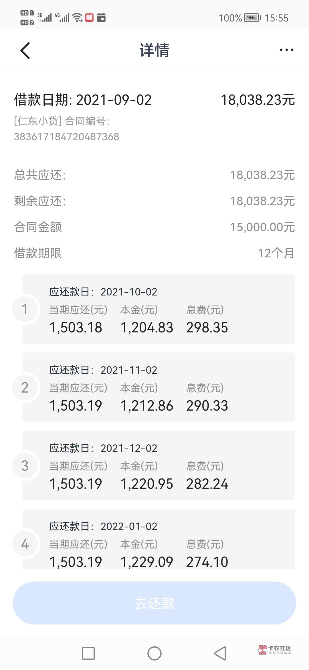Tap the Wi-Fi signal status icon
Screen dimensions: 309x670
click(77, 17)
